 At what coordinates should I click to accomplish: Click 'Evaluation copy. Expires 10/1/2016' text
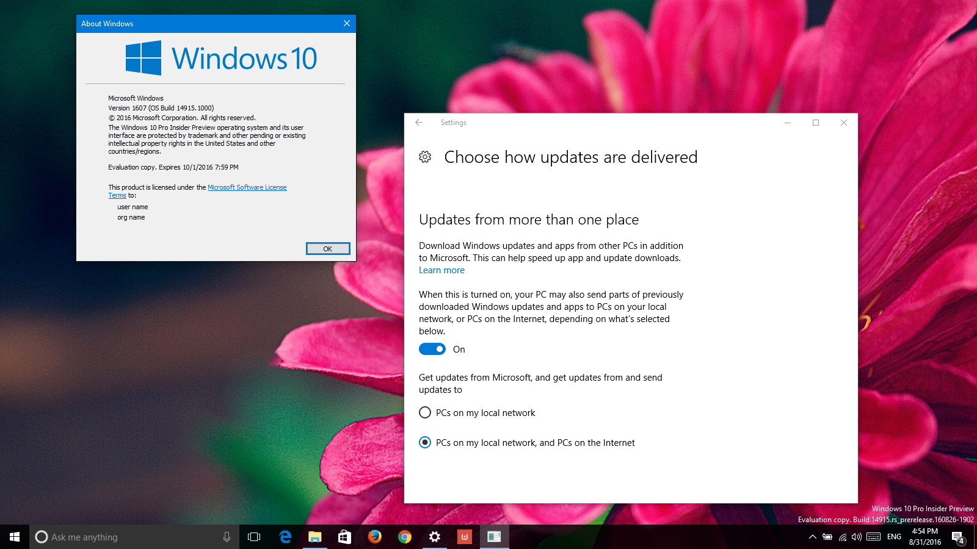click(x=173, y=167)
